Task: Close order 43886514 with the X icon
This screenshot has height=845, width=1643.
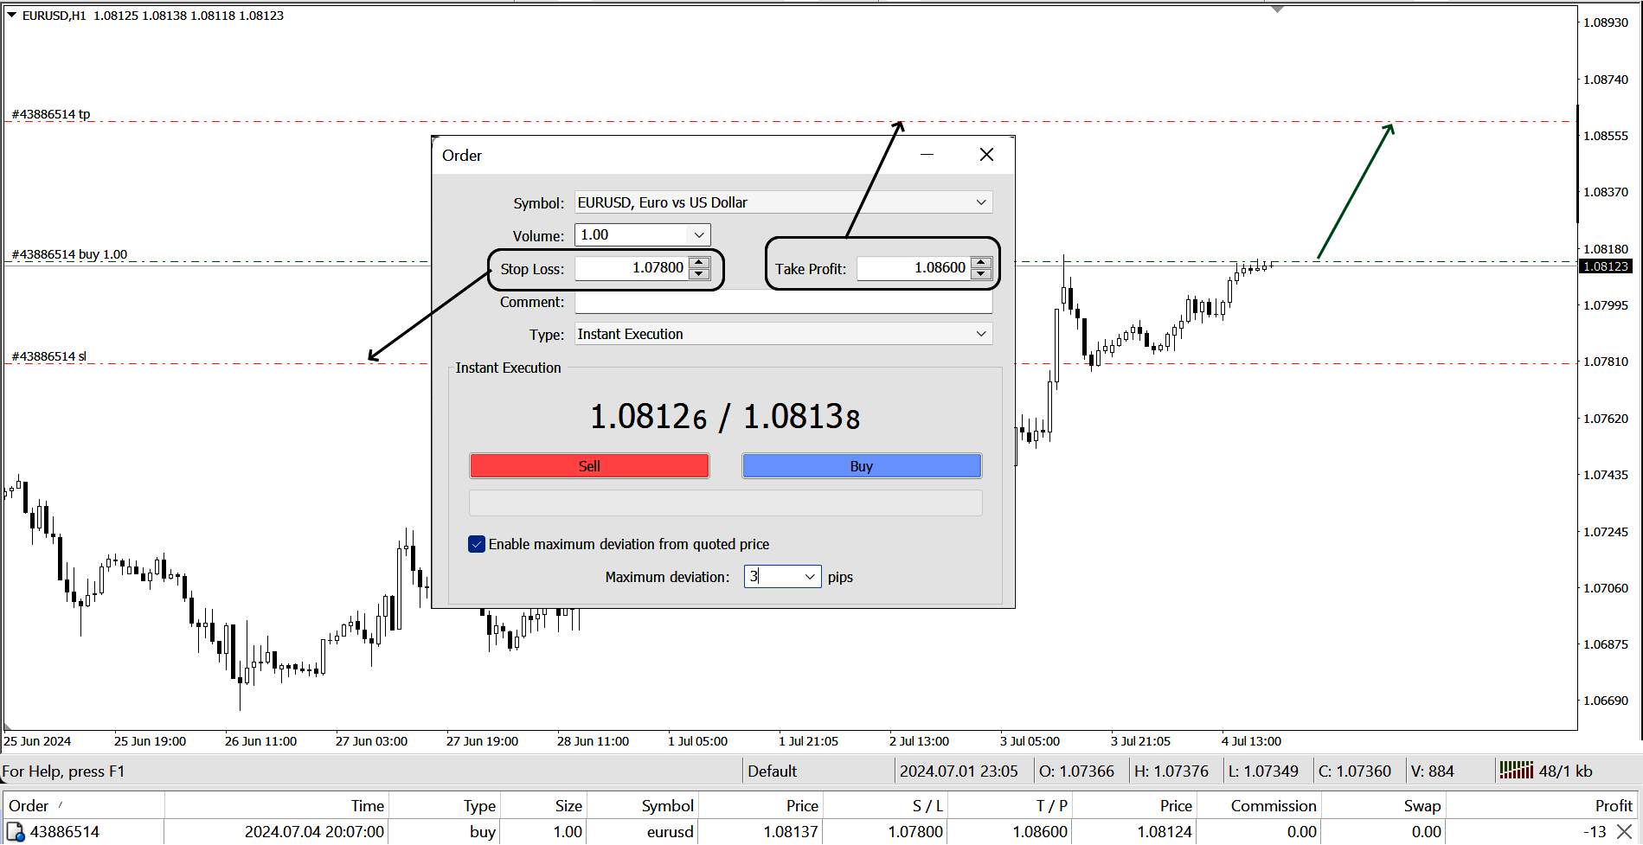Action: click(1624, 832)
